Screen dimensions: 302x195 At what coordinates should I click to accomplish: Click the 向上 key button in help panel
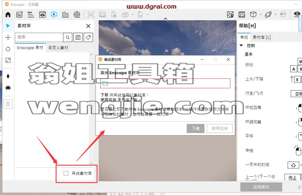[292, 178]
